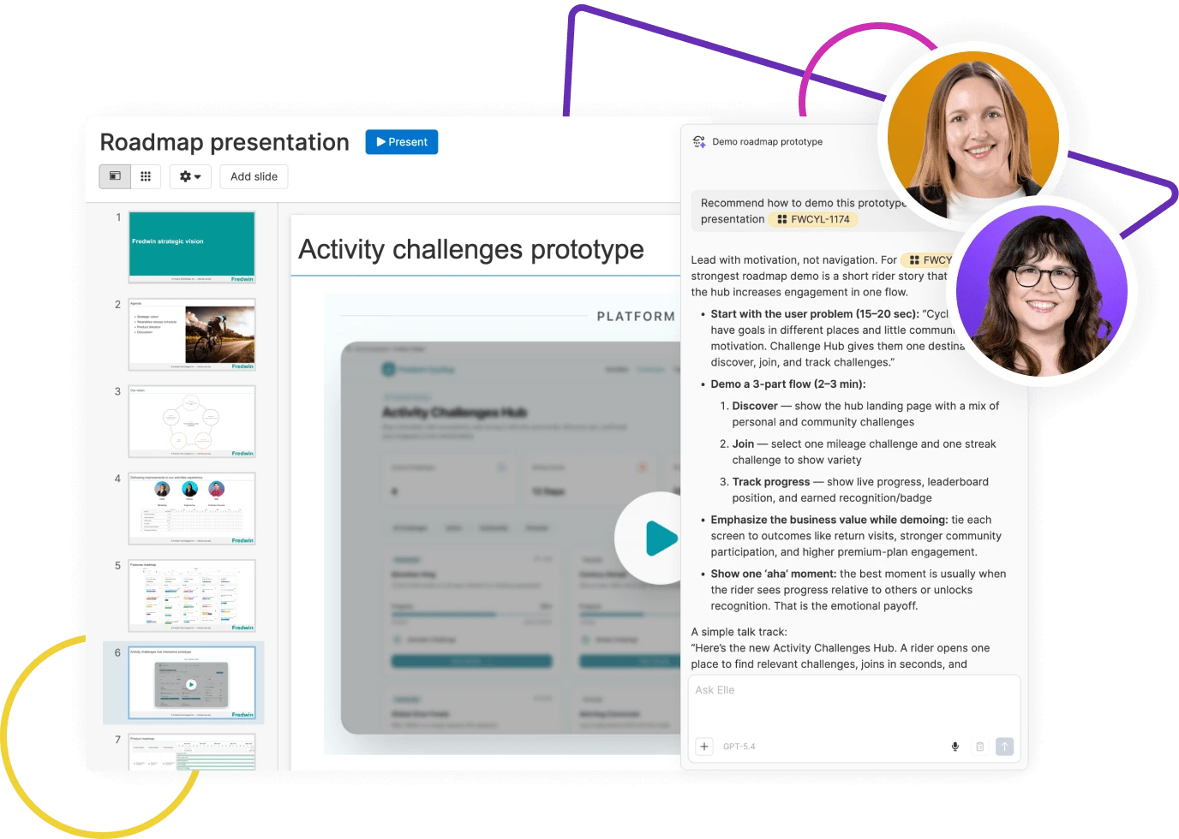Screen dimensions: 1179x839
Task: Click the trash icon in chat box
Action: tap(980, 747)
